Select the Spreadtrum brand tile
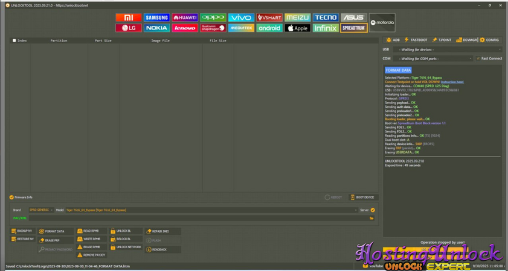Viewport: 508px width, 271px height. (353, 28)
